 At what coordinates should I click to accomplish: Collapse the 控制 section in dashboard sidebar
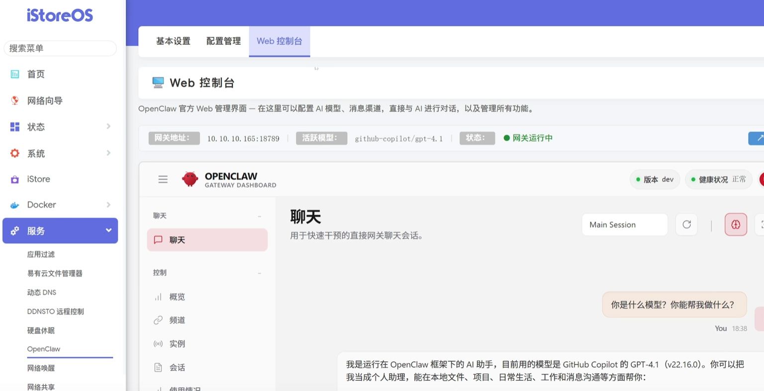pos(259,273)
